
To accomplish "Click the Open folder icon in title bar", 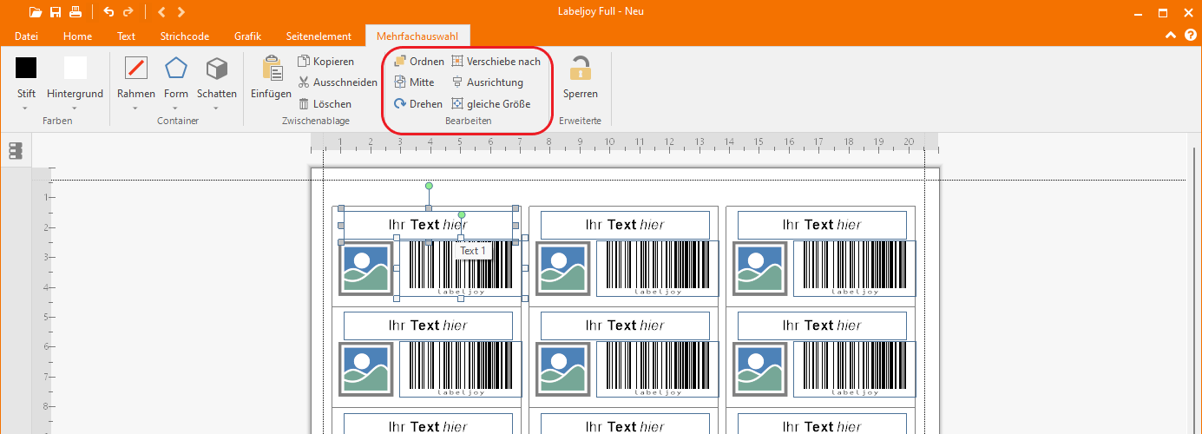I will coord(35,12).
